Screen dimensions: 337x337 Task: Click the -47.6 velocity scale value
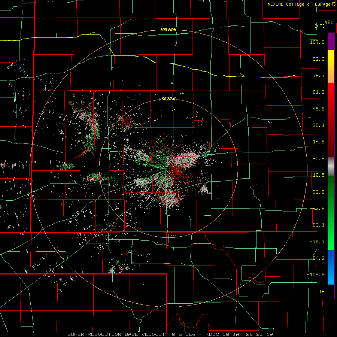tap(317, 209)
